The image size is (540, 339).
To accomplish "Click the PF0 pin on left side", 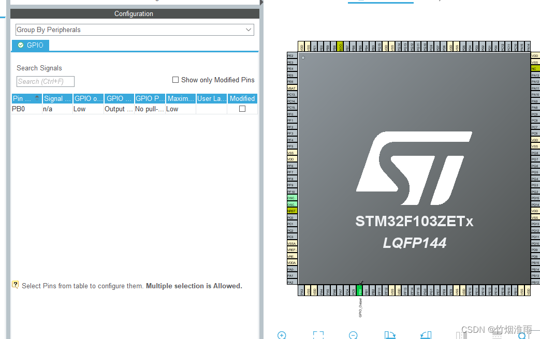I will [x=291, y=114].
